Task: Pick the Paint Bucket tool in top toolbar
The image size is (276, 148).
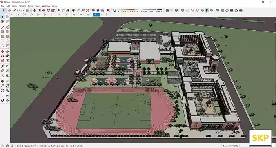Action: [68, 10]
